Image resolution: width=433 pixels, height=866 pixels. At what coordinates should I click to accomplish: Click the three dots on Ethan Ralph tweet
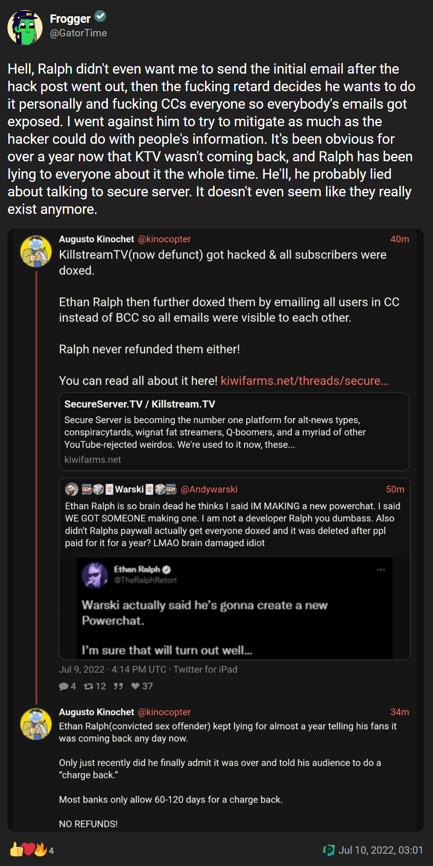[x=381, y=570]
